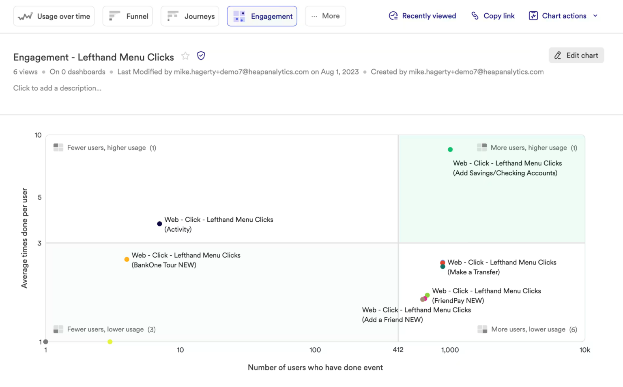Click the Chart actions chart icon

click(533, 15)
